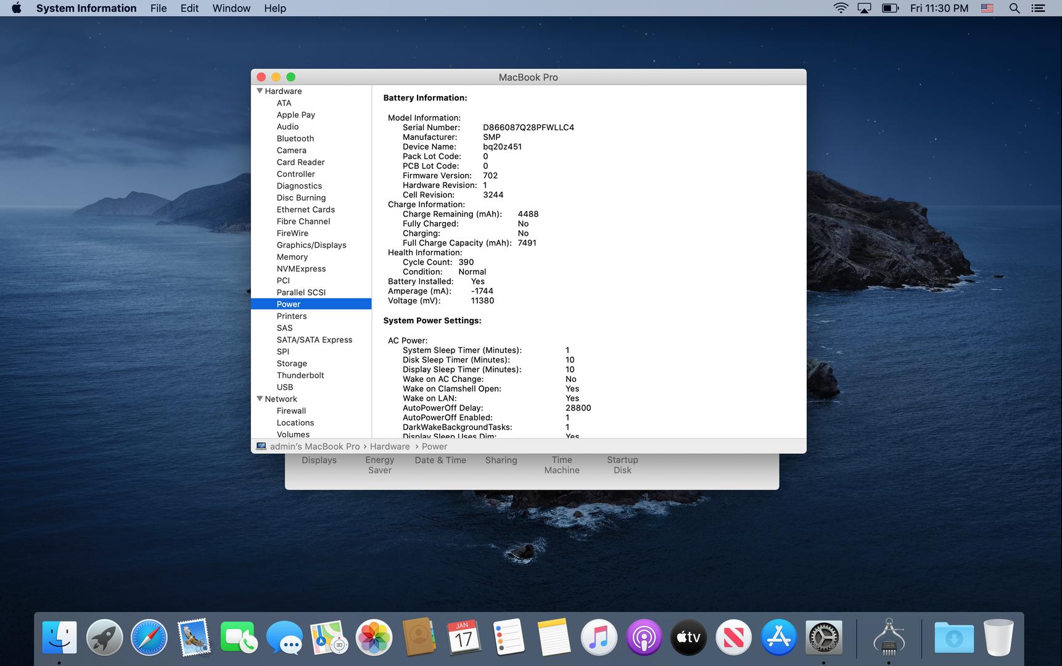This screenshot has height=666, width=1062.
Task: Open Apple TV from the Dock
Action: coord(688,637)
